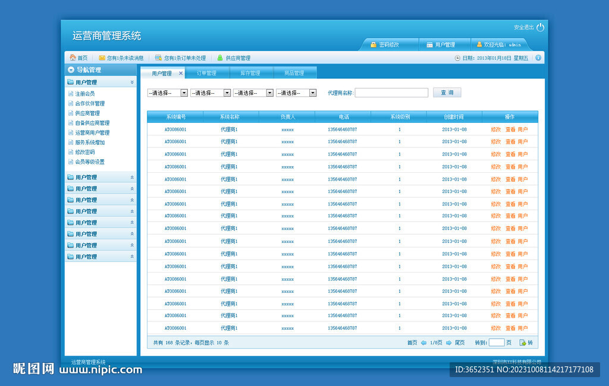Viewport: 609px width, 386px height.
Task: Open the first --请选择-- filter dropdown
Action: click(x=167, y=93)
